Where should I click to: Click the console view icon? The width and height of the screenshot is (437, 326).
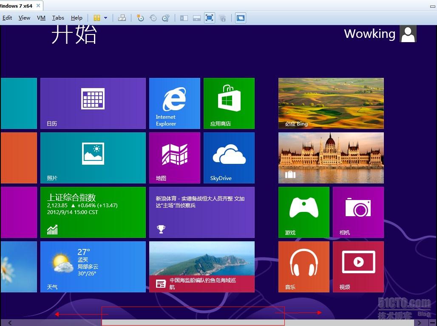tap(241, 18)
